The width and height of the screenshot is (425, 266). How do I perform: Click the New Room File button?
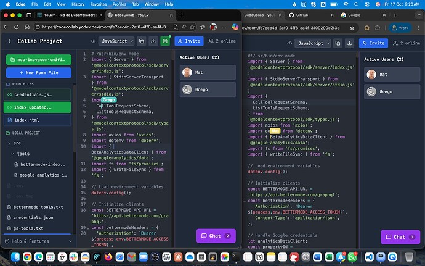click(38, 73)
